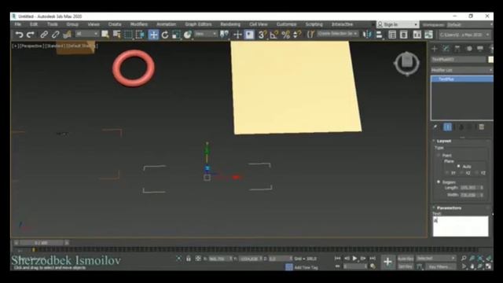Viewport: 503px width, 283px height.
Task: Collapse the Layout rollout
Action: (444, 141)
